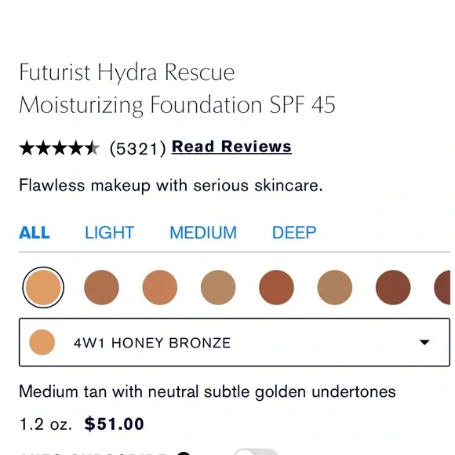This screenshot has width=455, height=455.
Task: Choose the partially visible swatch at row end
Action: click(x=442, y=288)
